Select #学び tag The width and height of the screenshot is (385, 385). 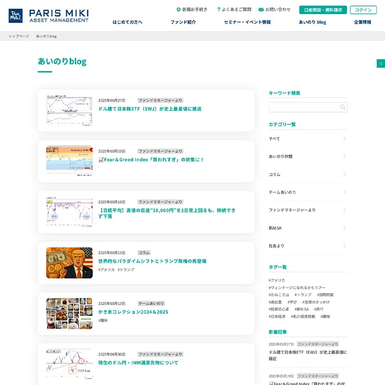pyautogui.click(x=292, y=302)
